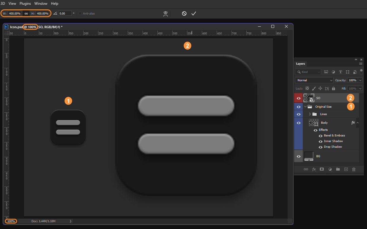
Task: Create a new layer group folder
Action: [x=338, y=169]
